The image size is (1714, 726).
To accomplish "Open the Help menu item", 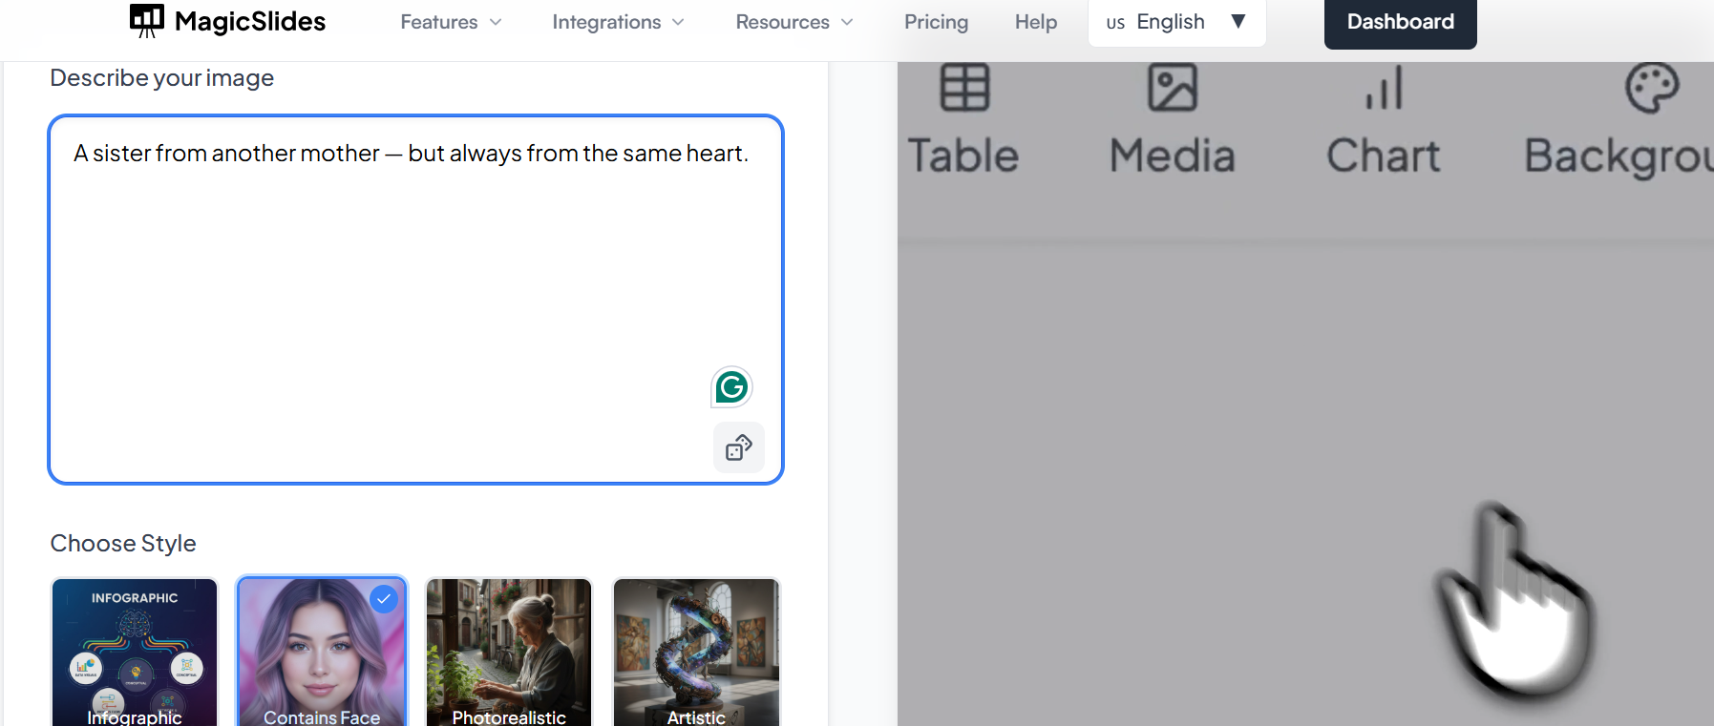I will tap(1035, 22).
